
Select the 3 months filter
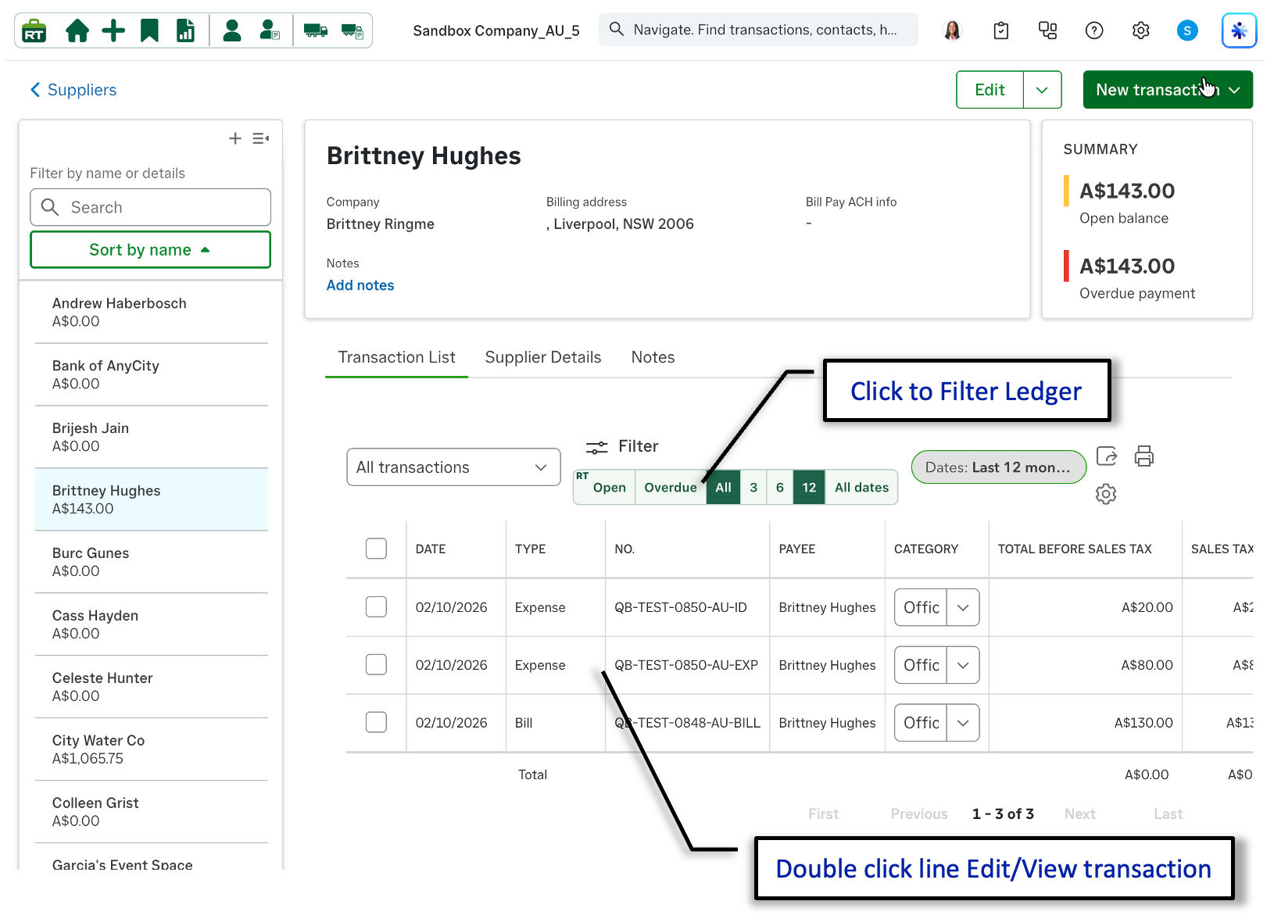point(753,488)
